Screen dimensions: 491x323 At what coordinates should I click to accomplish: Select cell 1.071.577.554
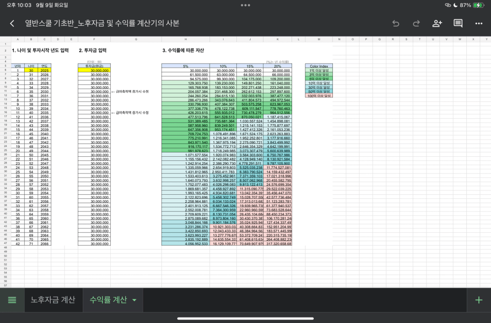click(x=186, y=155)
